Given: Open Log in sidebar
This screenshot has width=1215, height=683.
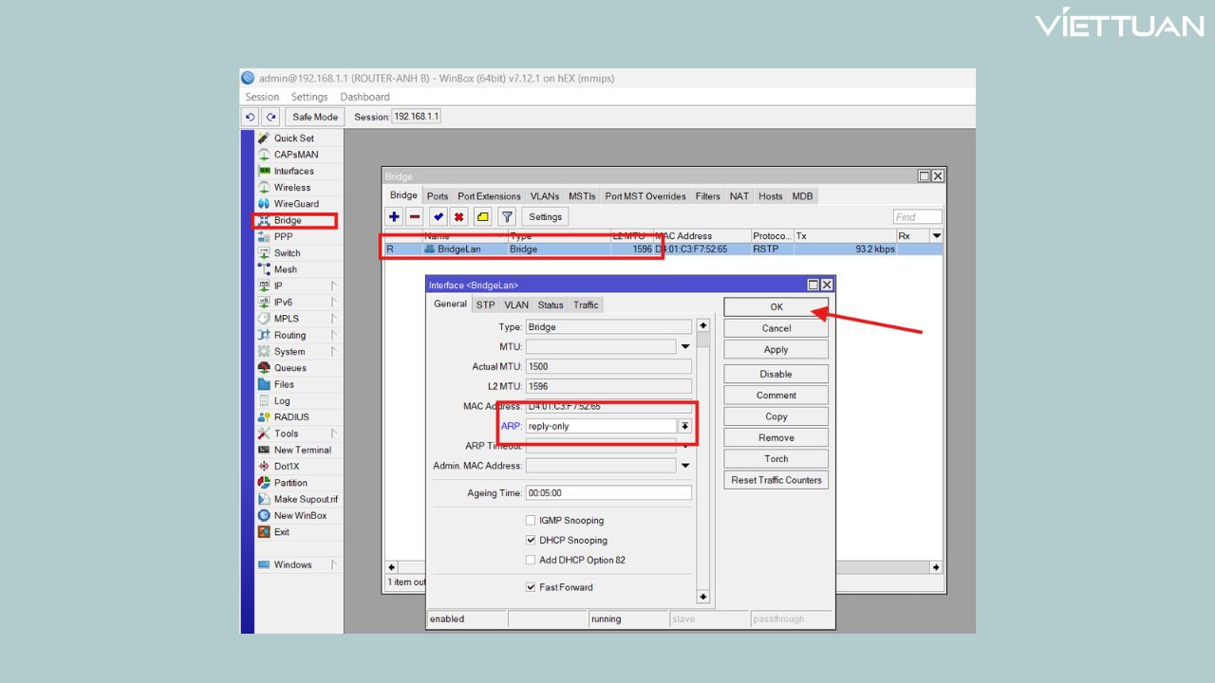Looking at the screenshot, I should (x=282, y=401).
